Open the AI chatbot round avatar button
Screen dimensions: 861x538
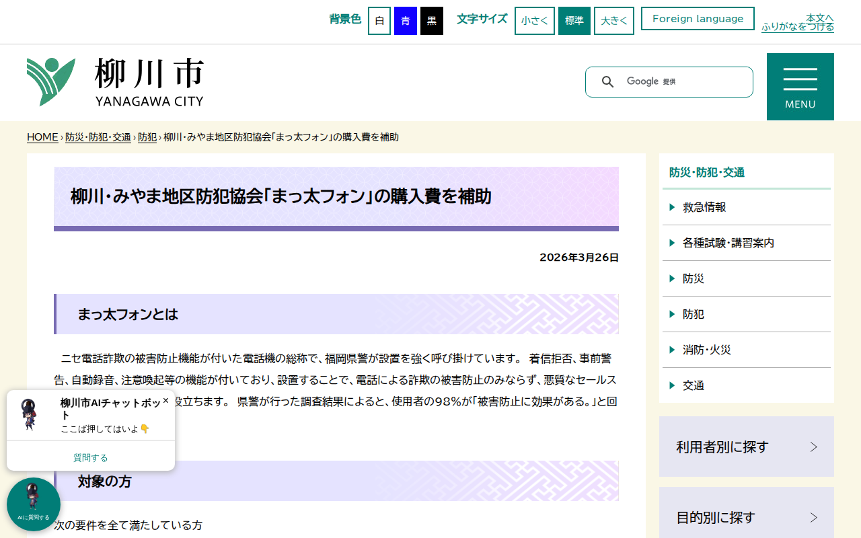click(x=34, y=504)
